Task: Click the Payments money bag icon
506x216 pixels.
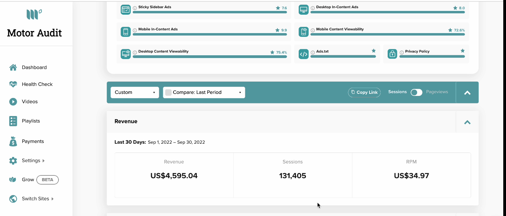Action: (x=13, y=141)
